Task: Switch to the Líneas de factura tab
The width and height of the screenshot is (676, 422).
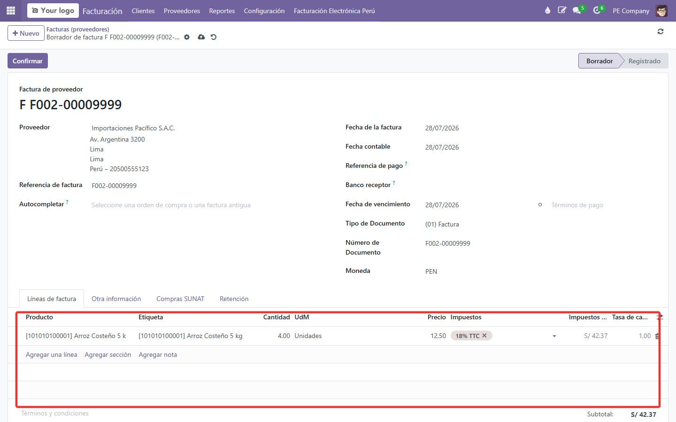Action: 52,299
